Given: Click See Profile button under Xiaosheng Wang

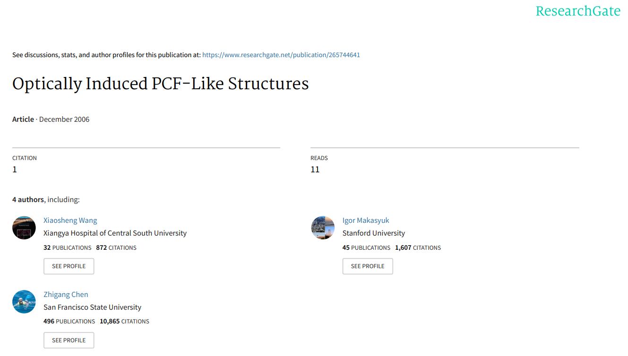Looking at the screenshot, I should click(x=69, y=266).
